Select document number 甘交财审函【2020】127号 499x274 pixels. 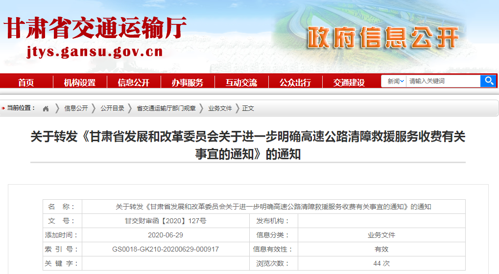pos(166,221)
